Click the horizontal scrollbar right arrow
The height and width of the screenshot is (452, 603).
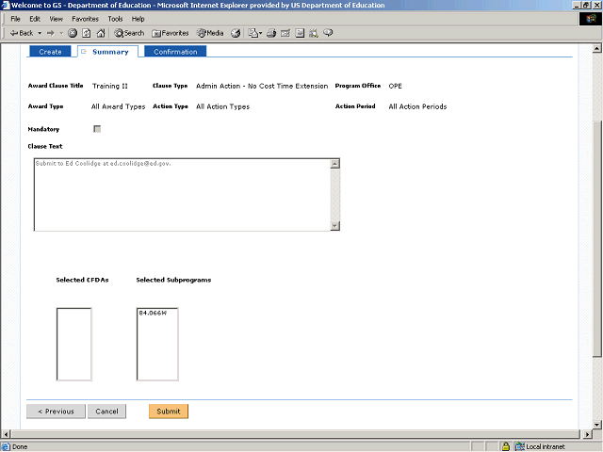click(587, 434)
